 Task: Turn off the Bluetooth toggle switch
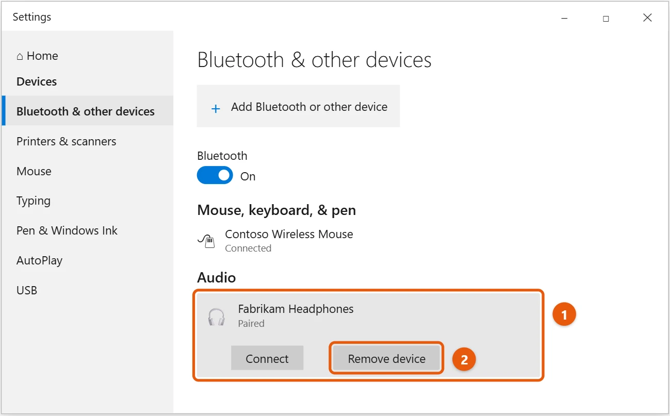pyautogui.click(x=215, y=176)
